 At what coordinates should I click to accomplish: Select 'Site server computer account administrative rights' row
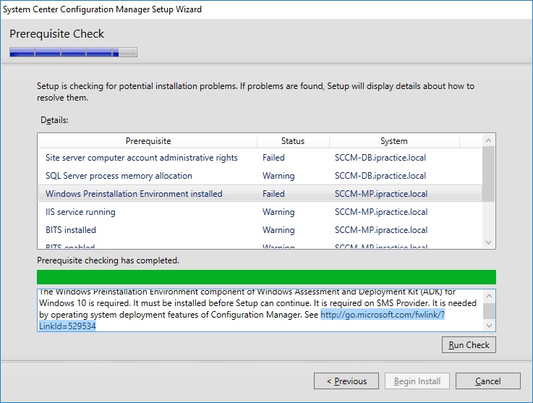[x=260, y=158]
